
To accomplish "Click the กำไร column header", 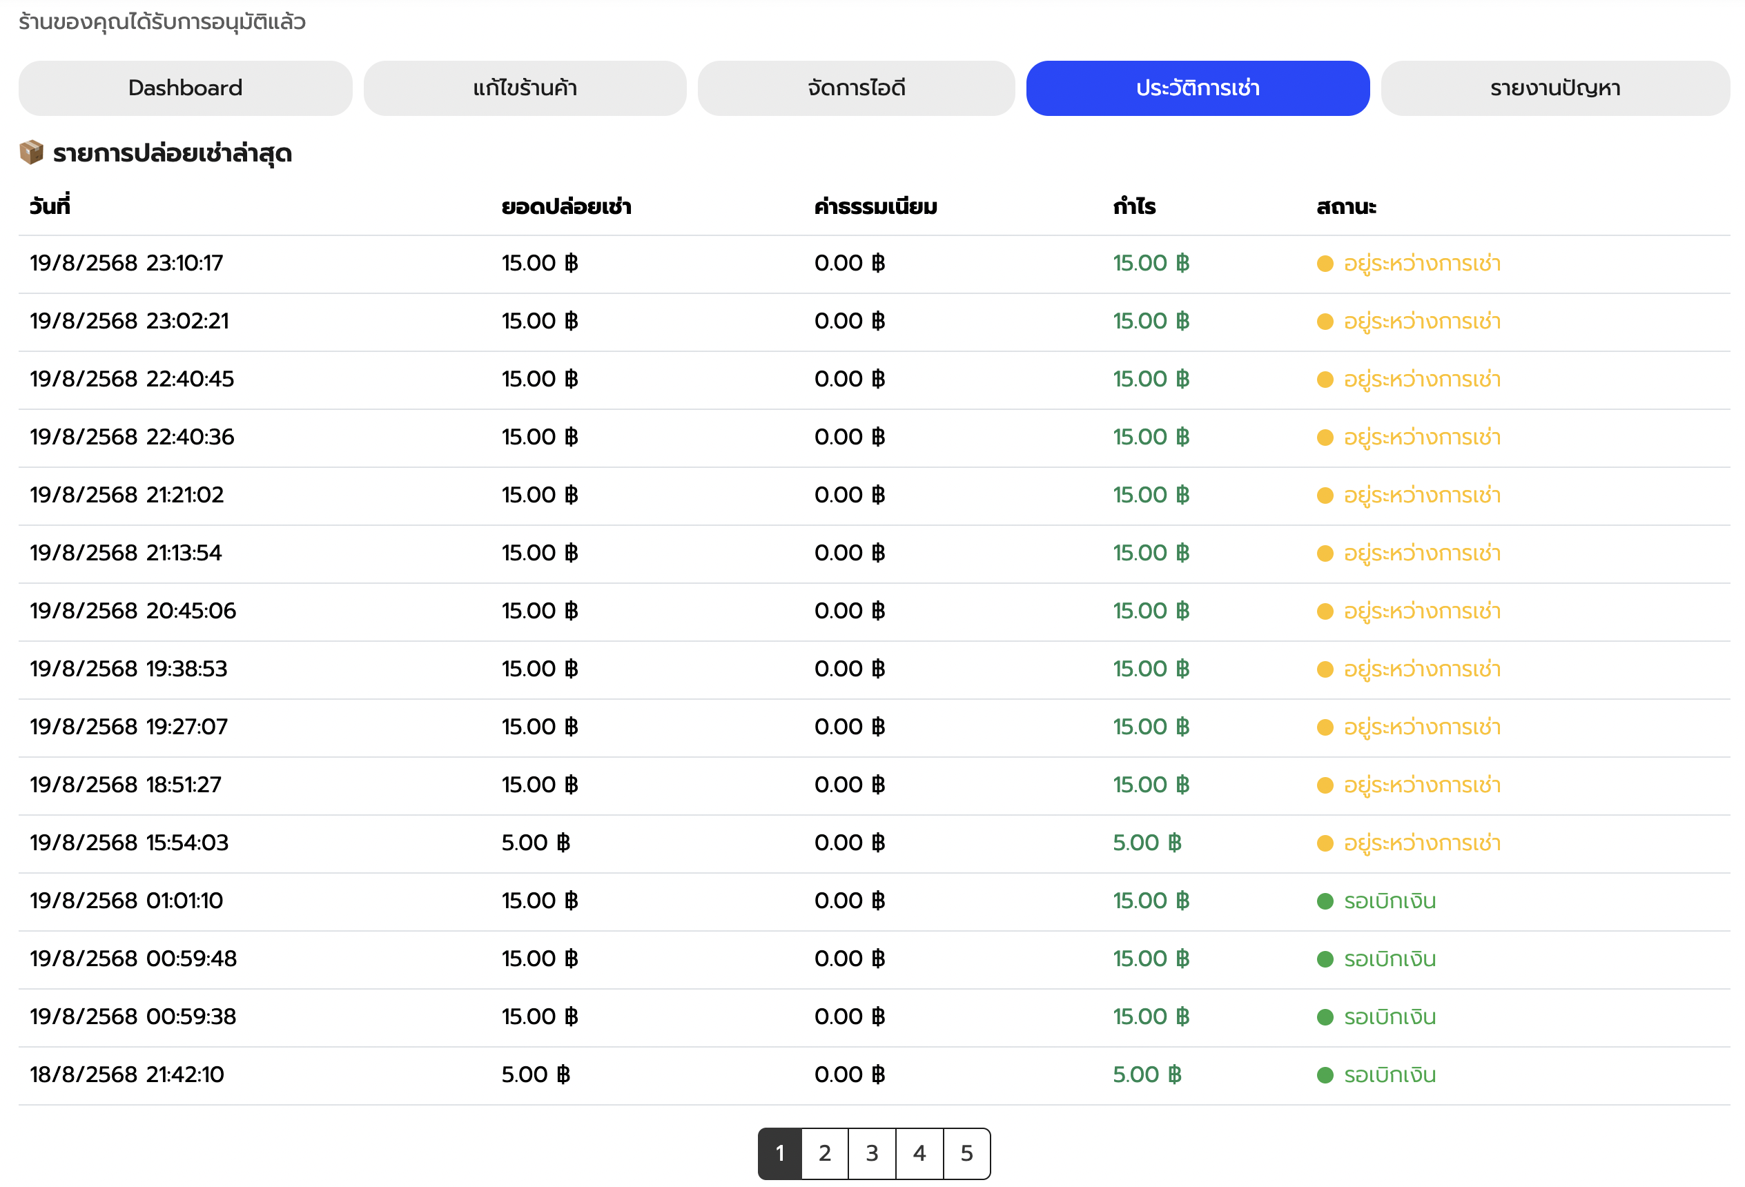I will tap(1134, 206).
